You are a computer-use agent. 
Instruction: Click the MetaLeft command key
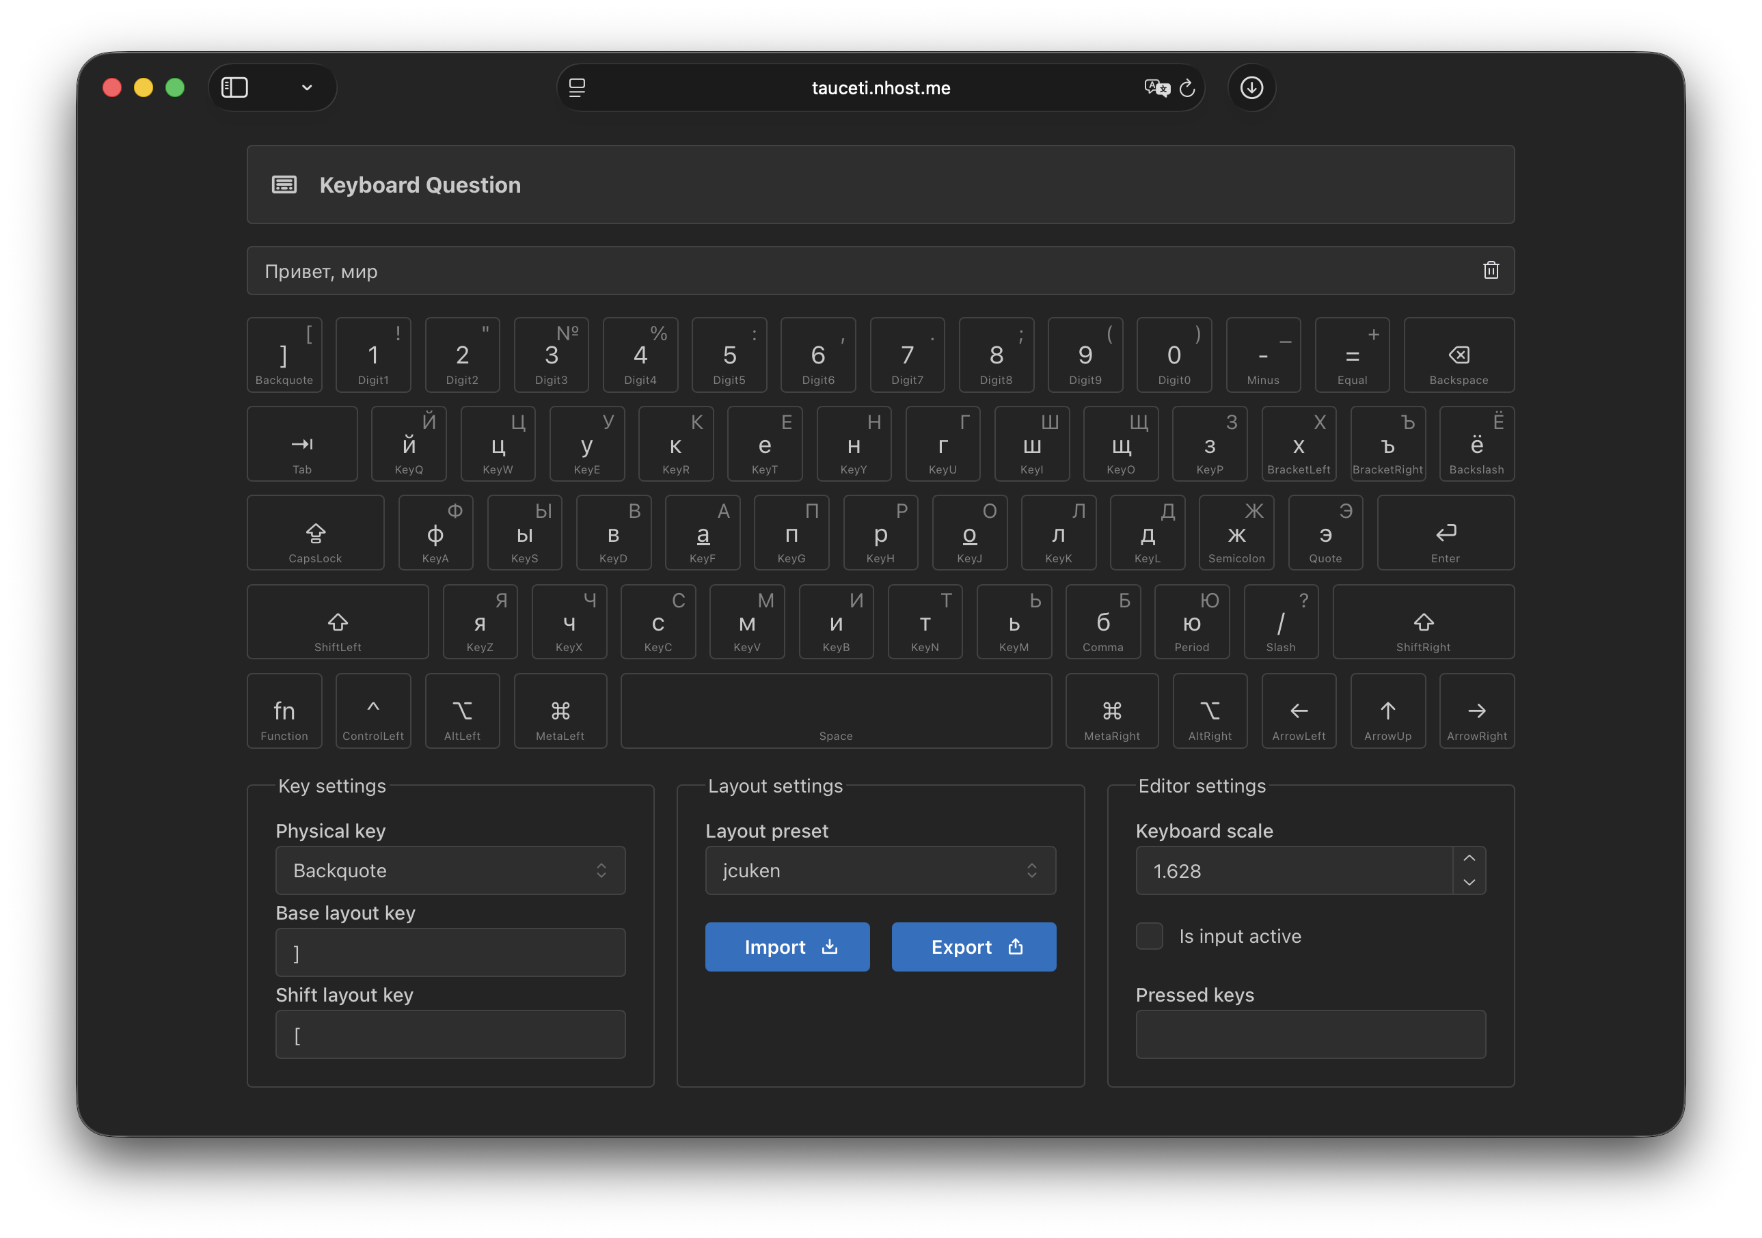click(560, 711)
